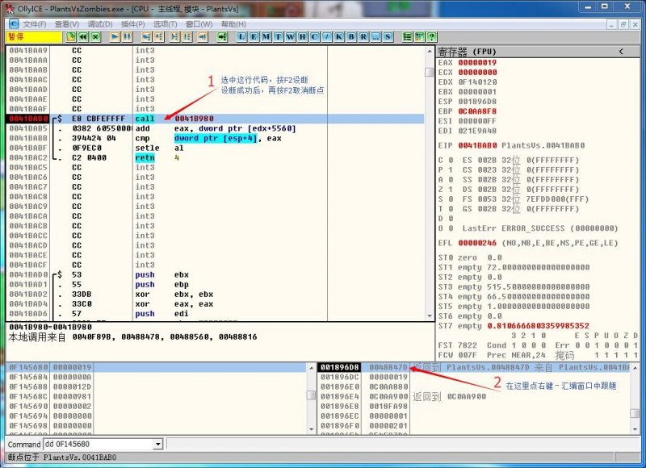Select stack value 0C0AA900 return row

point(474,396)
